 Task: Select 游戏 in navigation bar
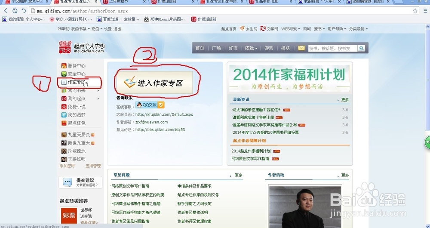tap(269, 48)
